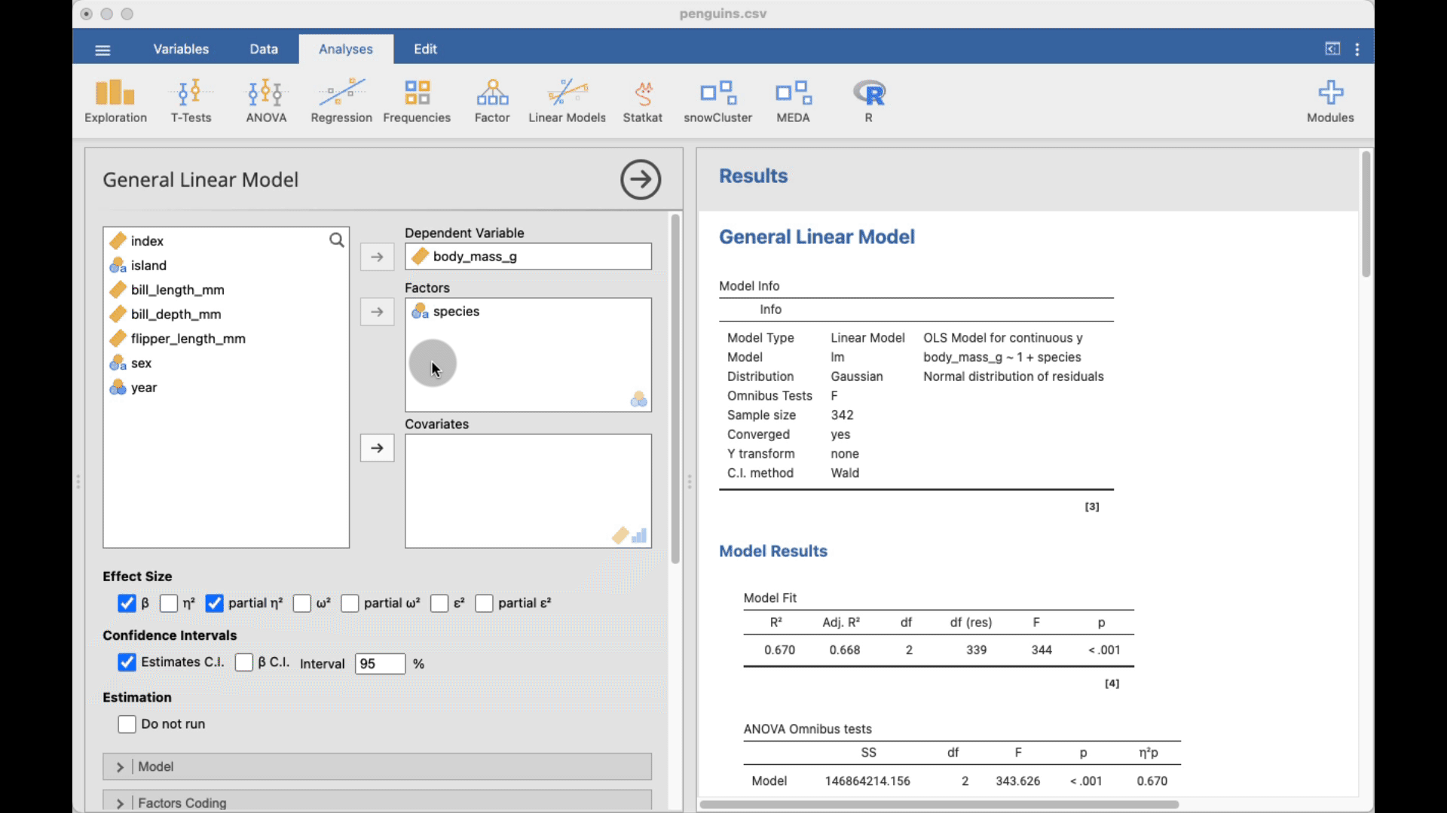Enable the β C.I. checkbox
The width and height of the screenshot is (1447, 813).
(x=243, y=662)
